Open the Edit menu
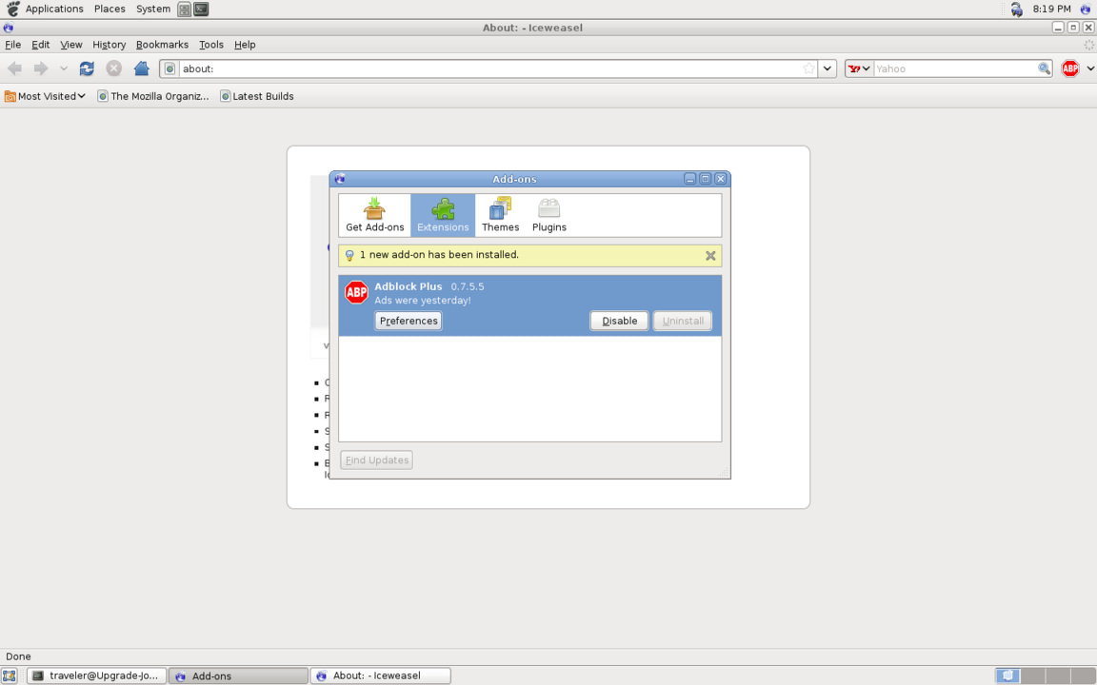 coord(41,45)
